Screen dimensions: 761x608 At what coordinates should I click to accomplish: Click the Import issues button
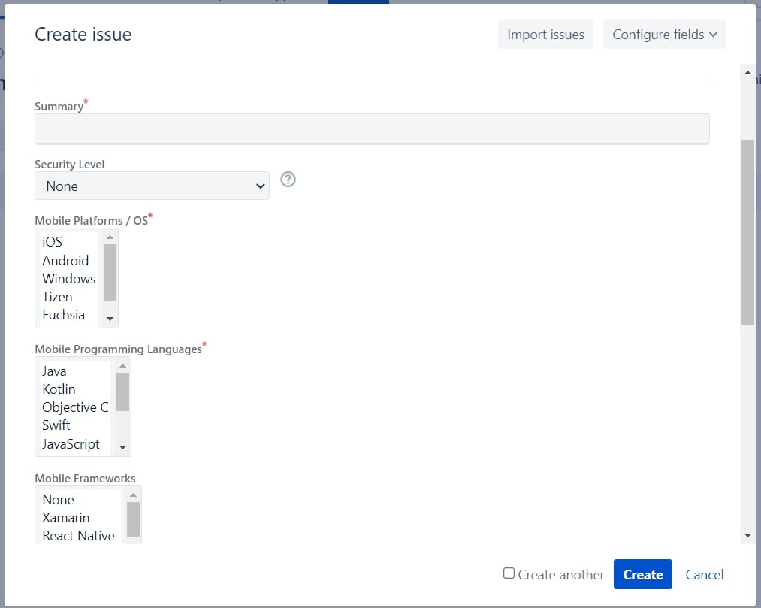click(545, 34)
